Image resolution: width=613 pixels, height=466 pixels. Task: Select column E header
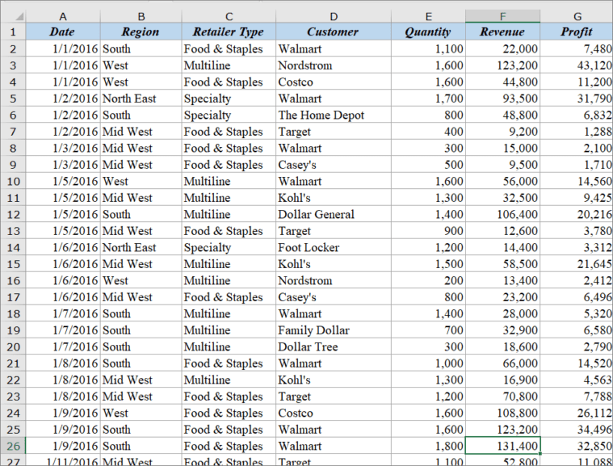tap(429, 16)
